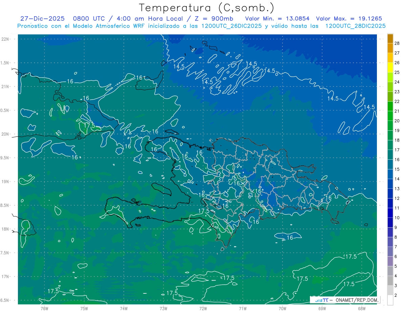Click the '17N' latitude axis label

pos(5,277)
